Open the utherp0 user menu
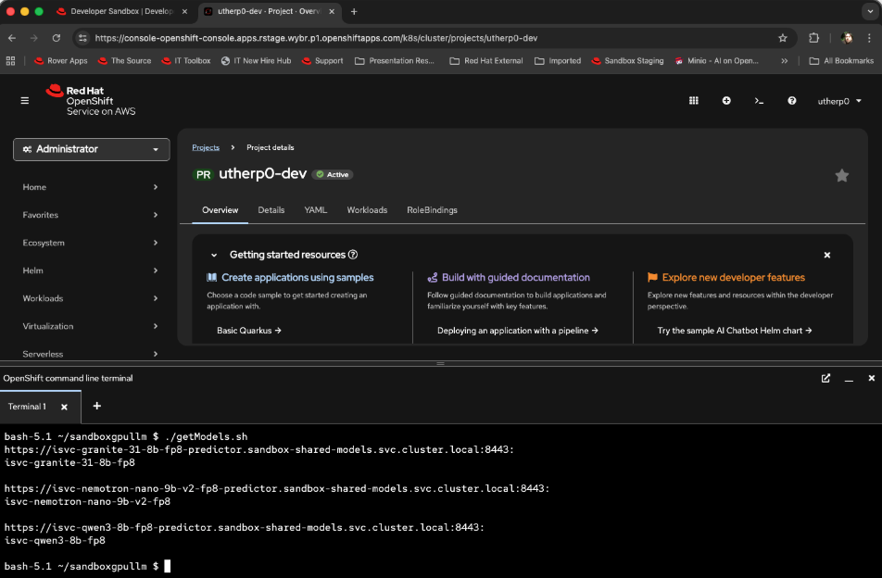The width and height of the screenshot is (882, 578). point(838,101)
